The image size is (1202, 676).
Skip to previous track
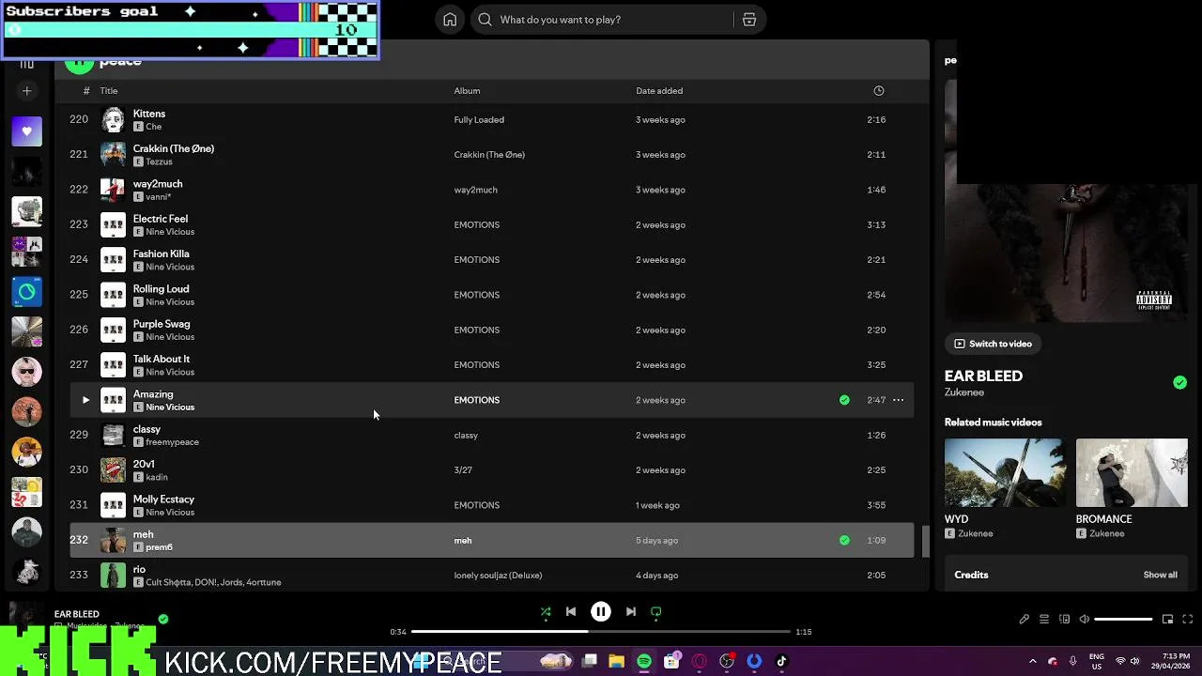571,612
